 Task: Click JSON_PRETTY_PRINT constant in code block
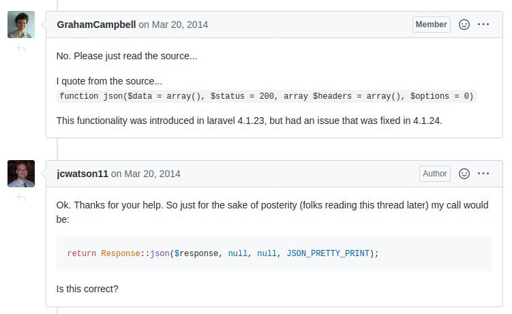click(x=328, y=253)
